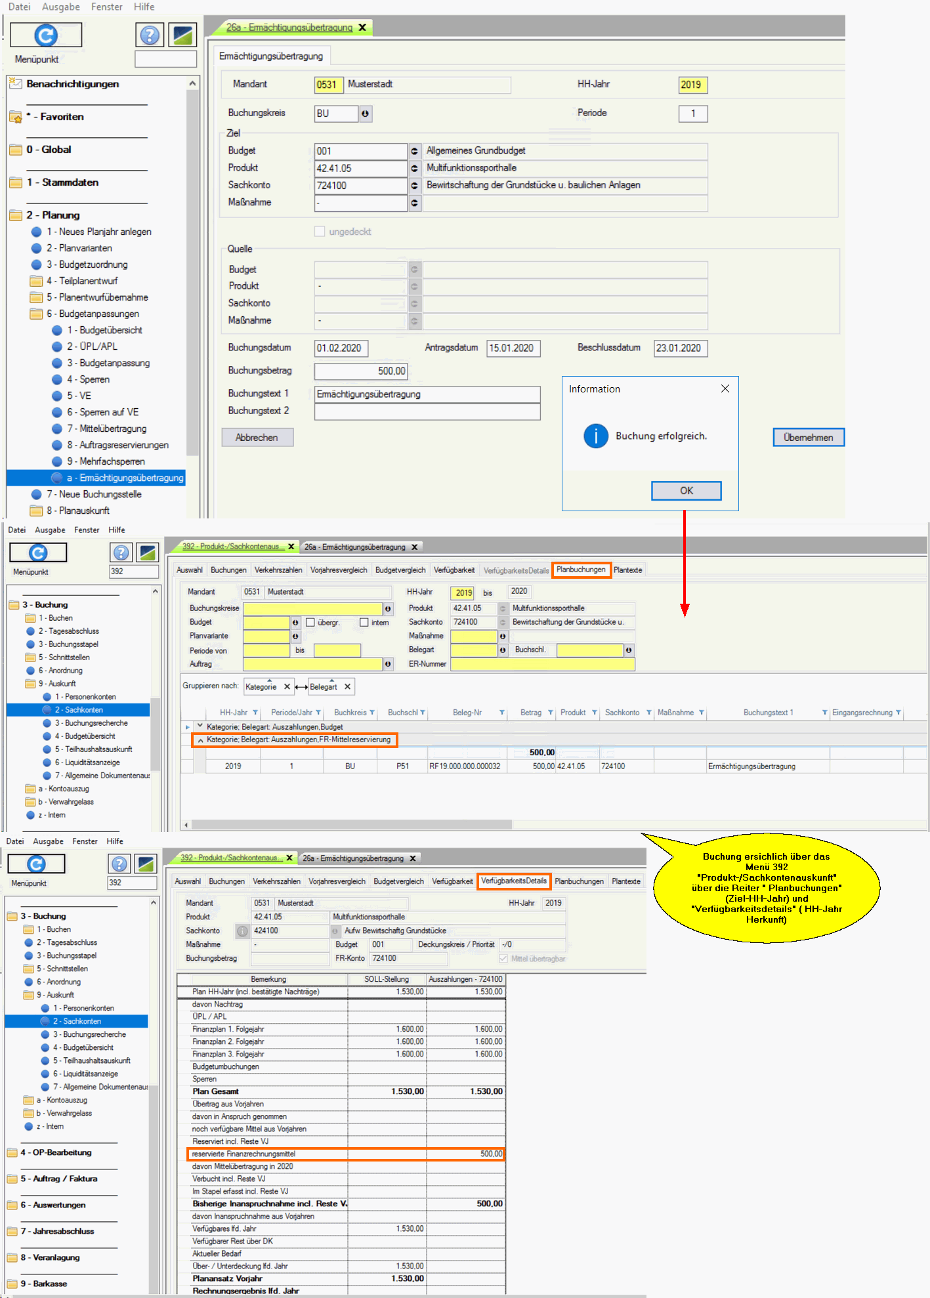Image resolution: width=930 pixels, height=1298 pixels.
Task: Click the Buchungstext 2 input field
Action: point(427,411)
